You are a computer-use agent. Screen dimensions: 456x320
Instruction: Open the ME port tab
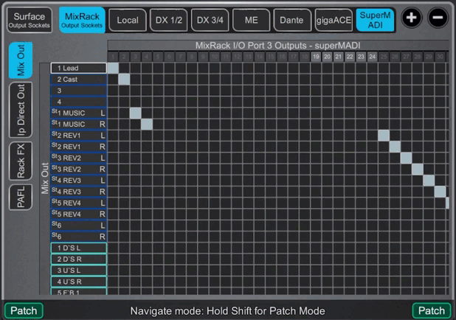tap(252, 20)
